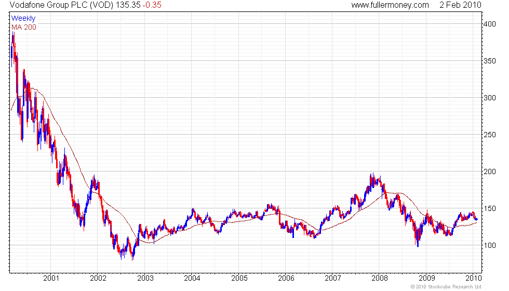Click the 2008 x-axis label
This screenshot has width=509, height=291.
(380, 278)
